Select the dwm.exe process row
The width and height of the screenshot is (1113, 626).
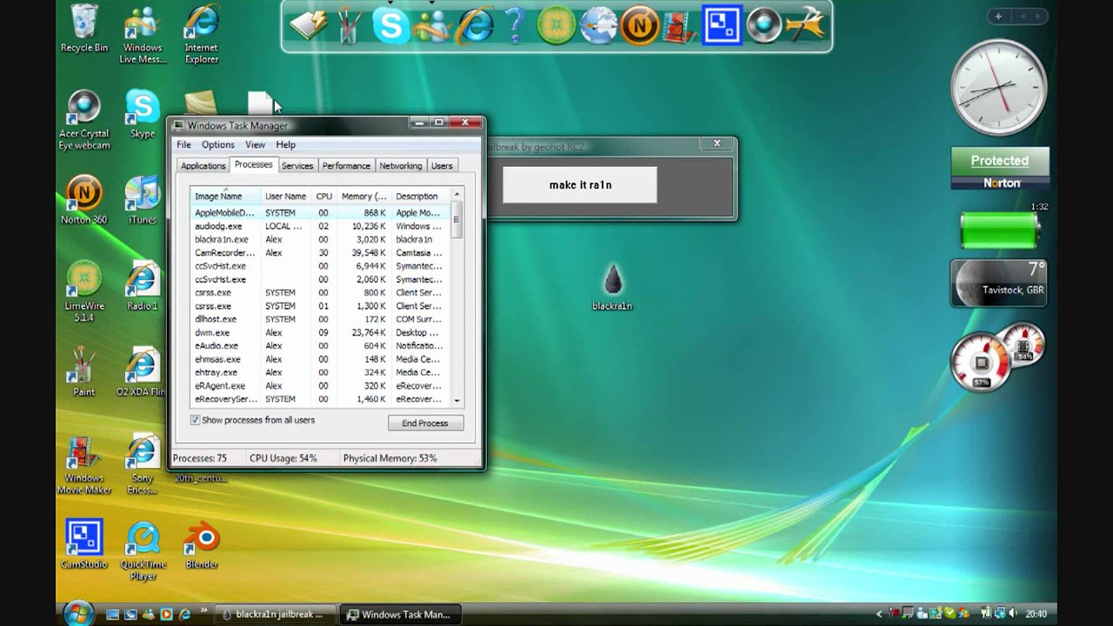[x=321, y=333]
